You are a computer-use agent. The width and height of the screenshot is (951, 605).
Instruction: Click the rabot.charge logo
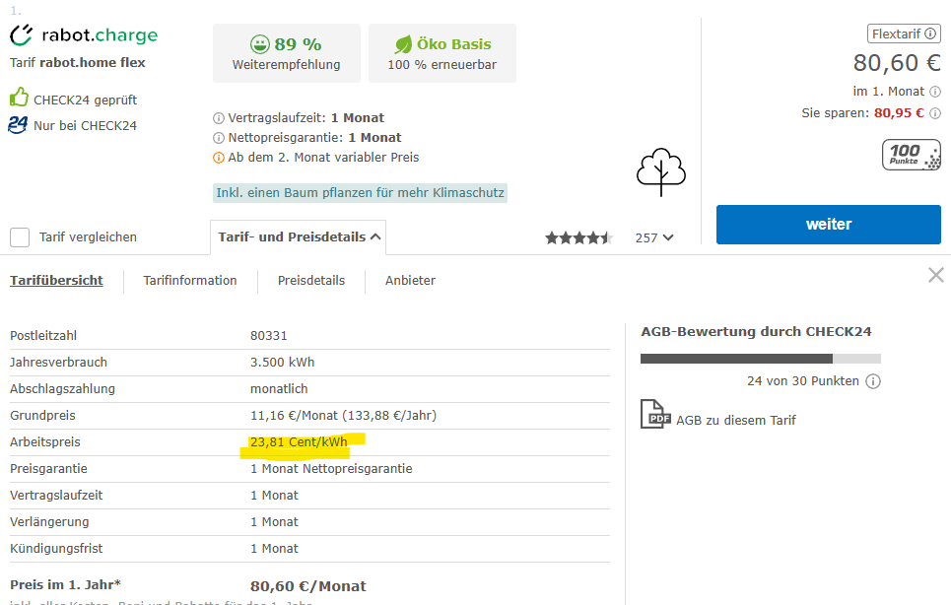[x=84, y=35]
